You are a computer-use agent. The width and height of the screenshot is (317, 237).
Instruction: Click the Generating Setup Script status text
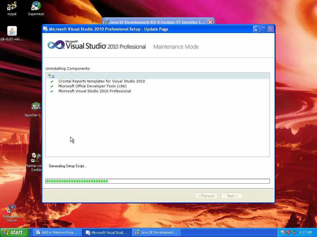point(68,166)
